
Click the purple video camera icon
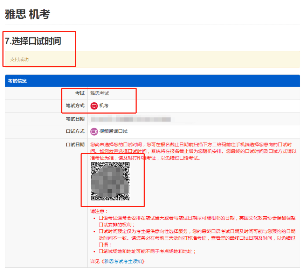click(94, 131)
